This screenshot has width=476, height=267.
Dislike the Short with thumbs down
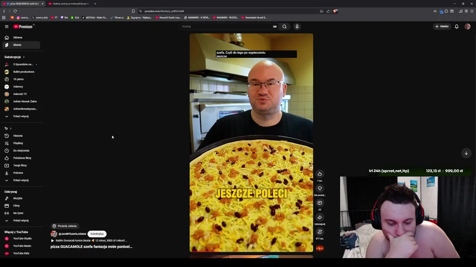pyautogui.click(x=319, y=188)
